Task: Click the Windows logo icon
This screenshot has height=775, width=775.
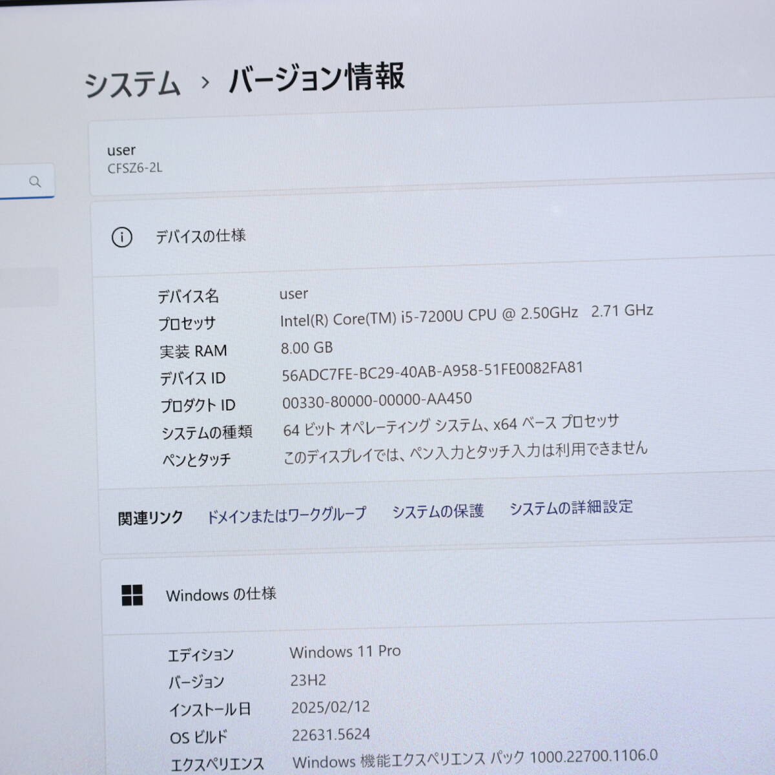Action: click(x=132, y=595)
